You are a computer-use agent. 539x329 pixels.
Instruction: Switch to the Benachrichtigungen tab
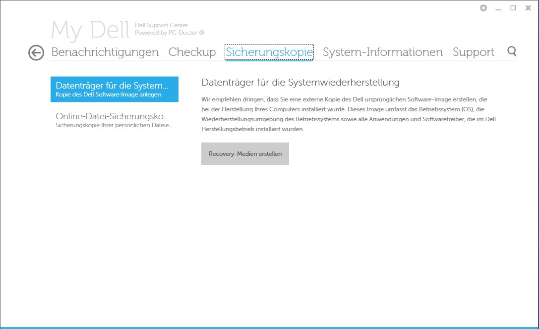[105, 52]
